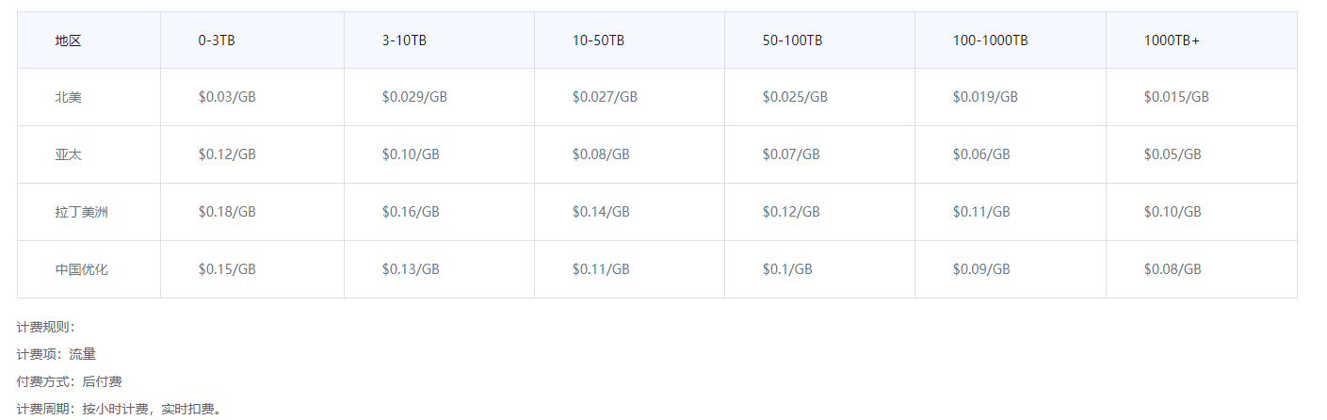Select 北美 price in 1000TB+ column
Image resolution: width=1327 pixels, height=420 pixels.
pos(1176,97)
